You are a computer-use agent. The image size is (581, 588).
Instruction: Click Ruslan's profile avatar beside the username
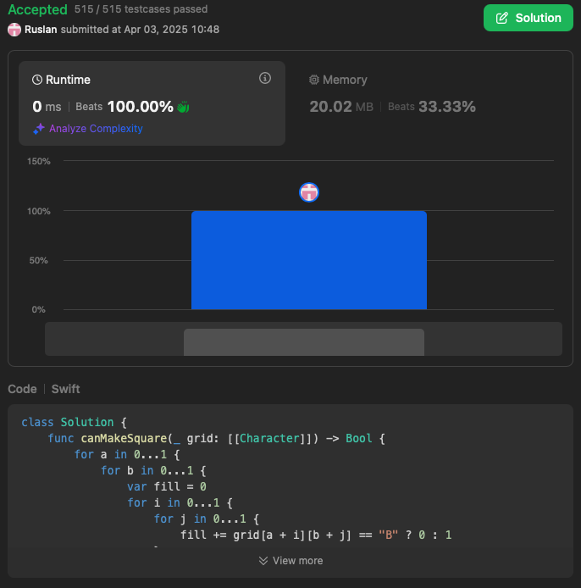(14, 30)
